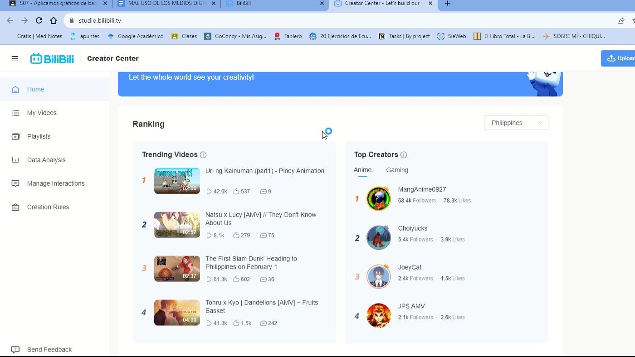The width and height of the screenshot is (635, 357).
Task: Switch to the Gaming creators tab
Action: point(397,170)
